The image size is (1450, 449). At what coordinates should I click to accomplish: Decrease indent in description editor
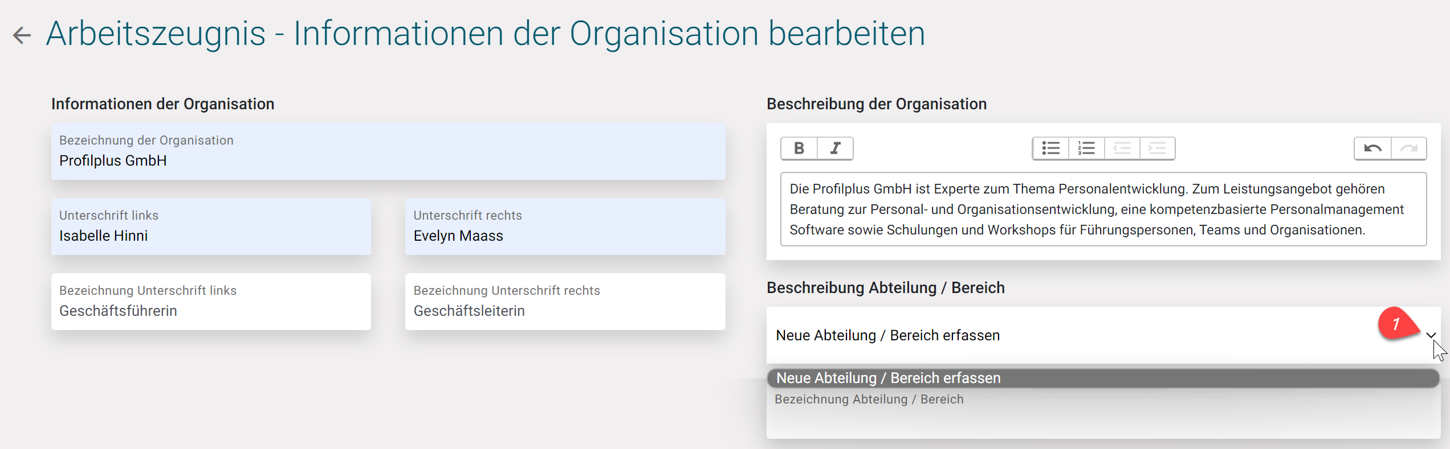click(1122, 149)
